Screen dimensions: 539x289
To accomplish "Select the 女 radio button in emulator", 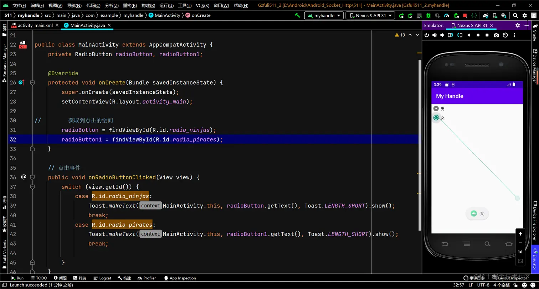I will pyautogui.click(x=436, y=118).
